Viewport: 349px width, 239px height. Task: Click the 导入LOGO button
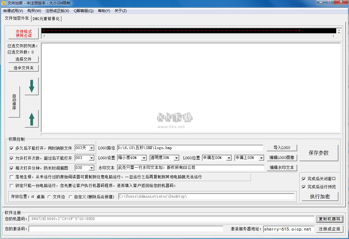[x=282, y=148]
